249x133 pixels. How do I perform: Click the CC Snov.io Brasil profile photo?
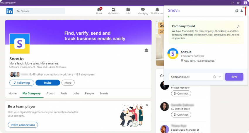click(x=165, y=107)
